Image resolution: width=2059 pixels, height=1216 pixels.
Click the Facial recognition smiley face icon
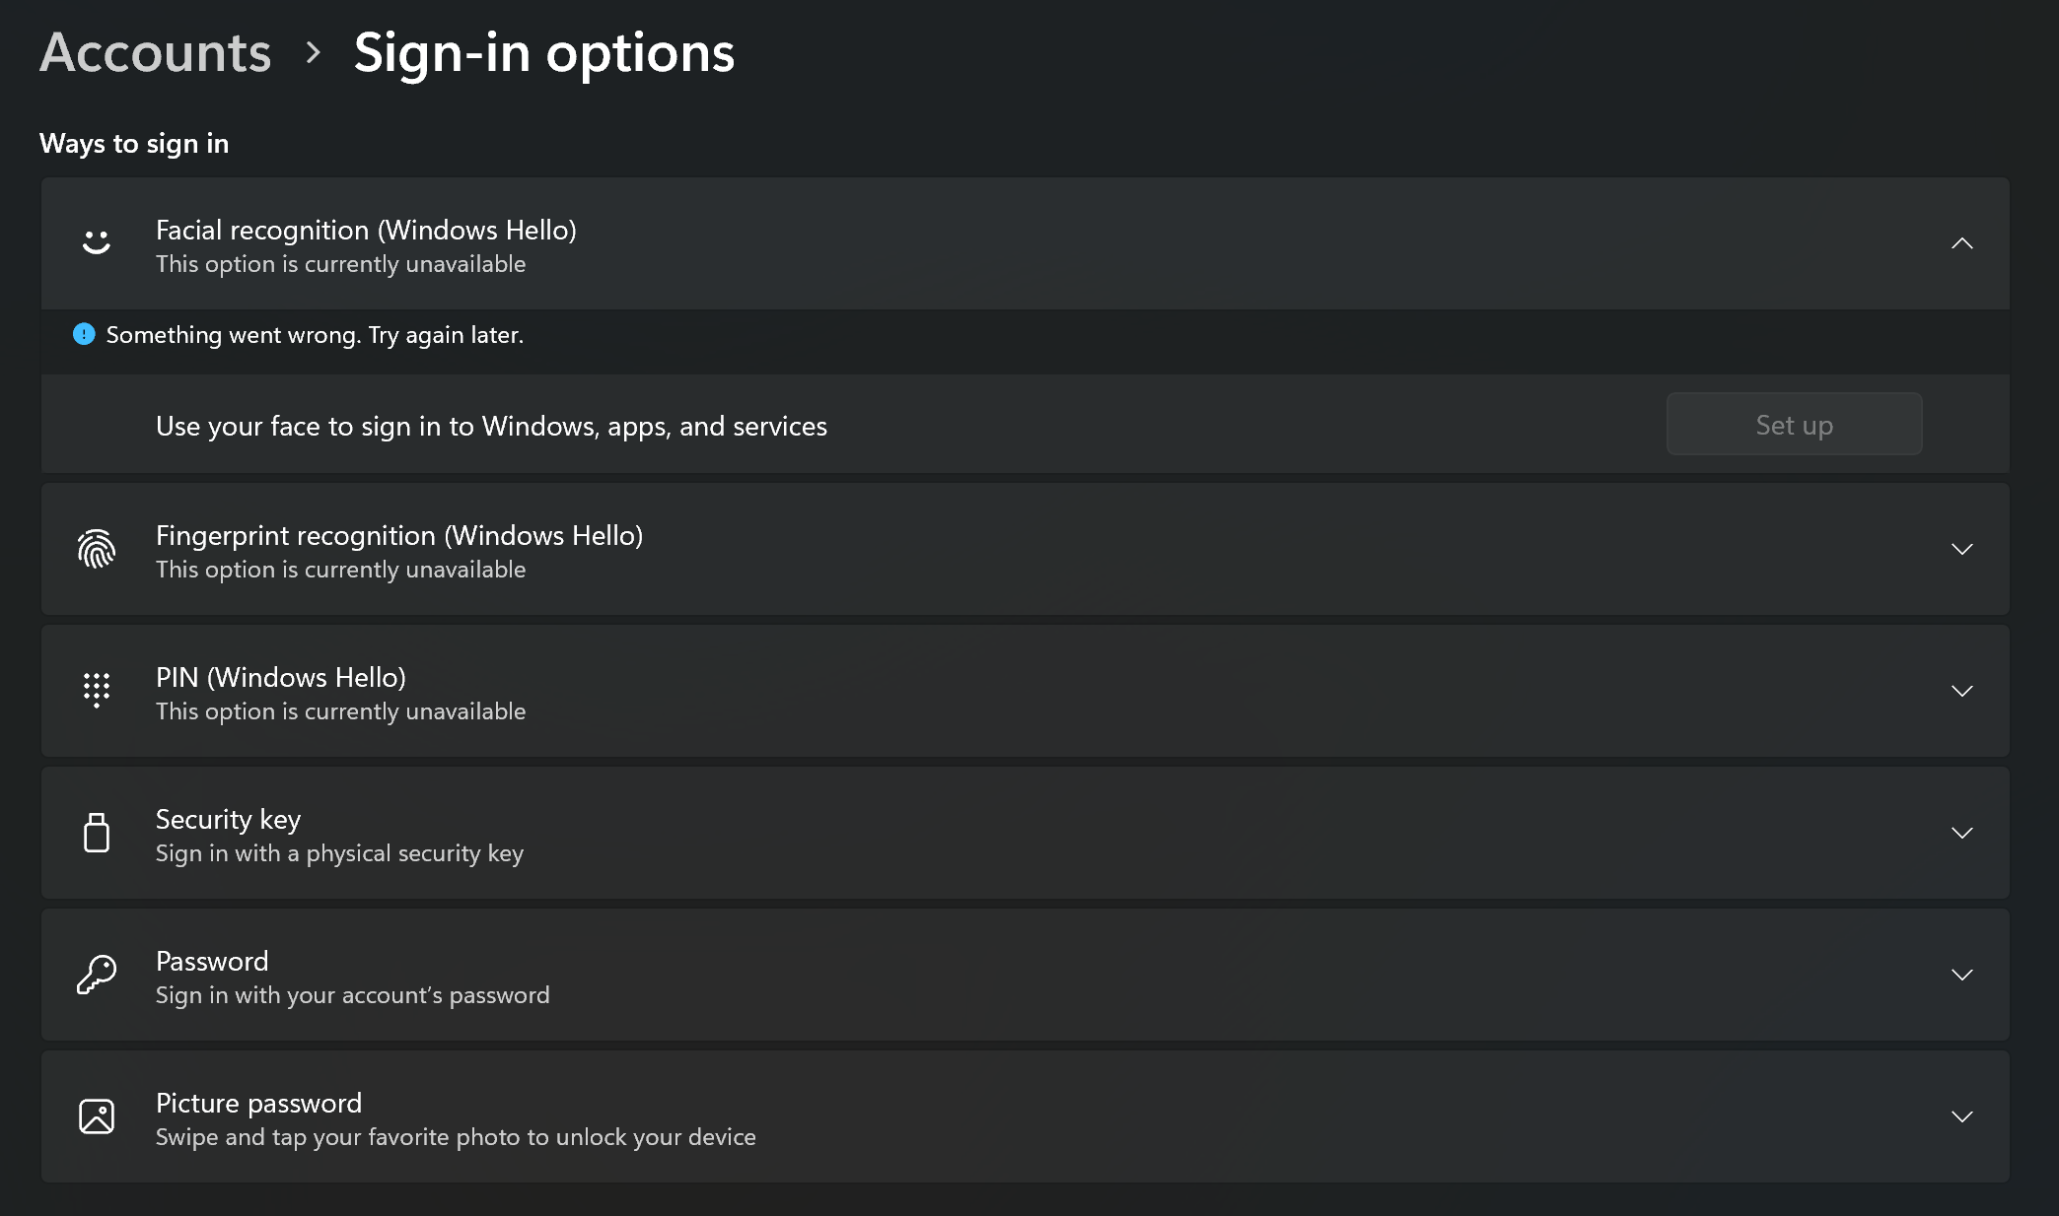pyautogui.click(x=97, y=242)
